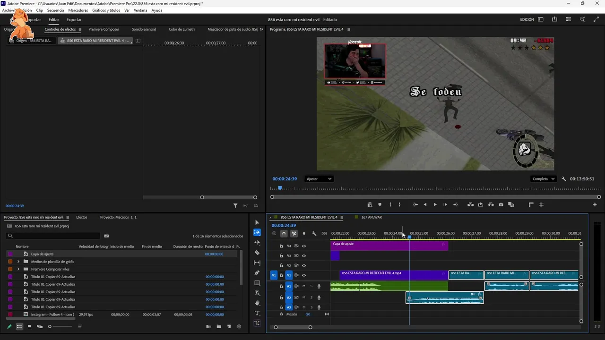This screenshot has height=340, width=605.
Task: Open Program monitor settings wrench
Action: click(x=563, y=179)
